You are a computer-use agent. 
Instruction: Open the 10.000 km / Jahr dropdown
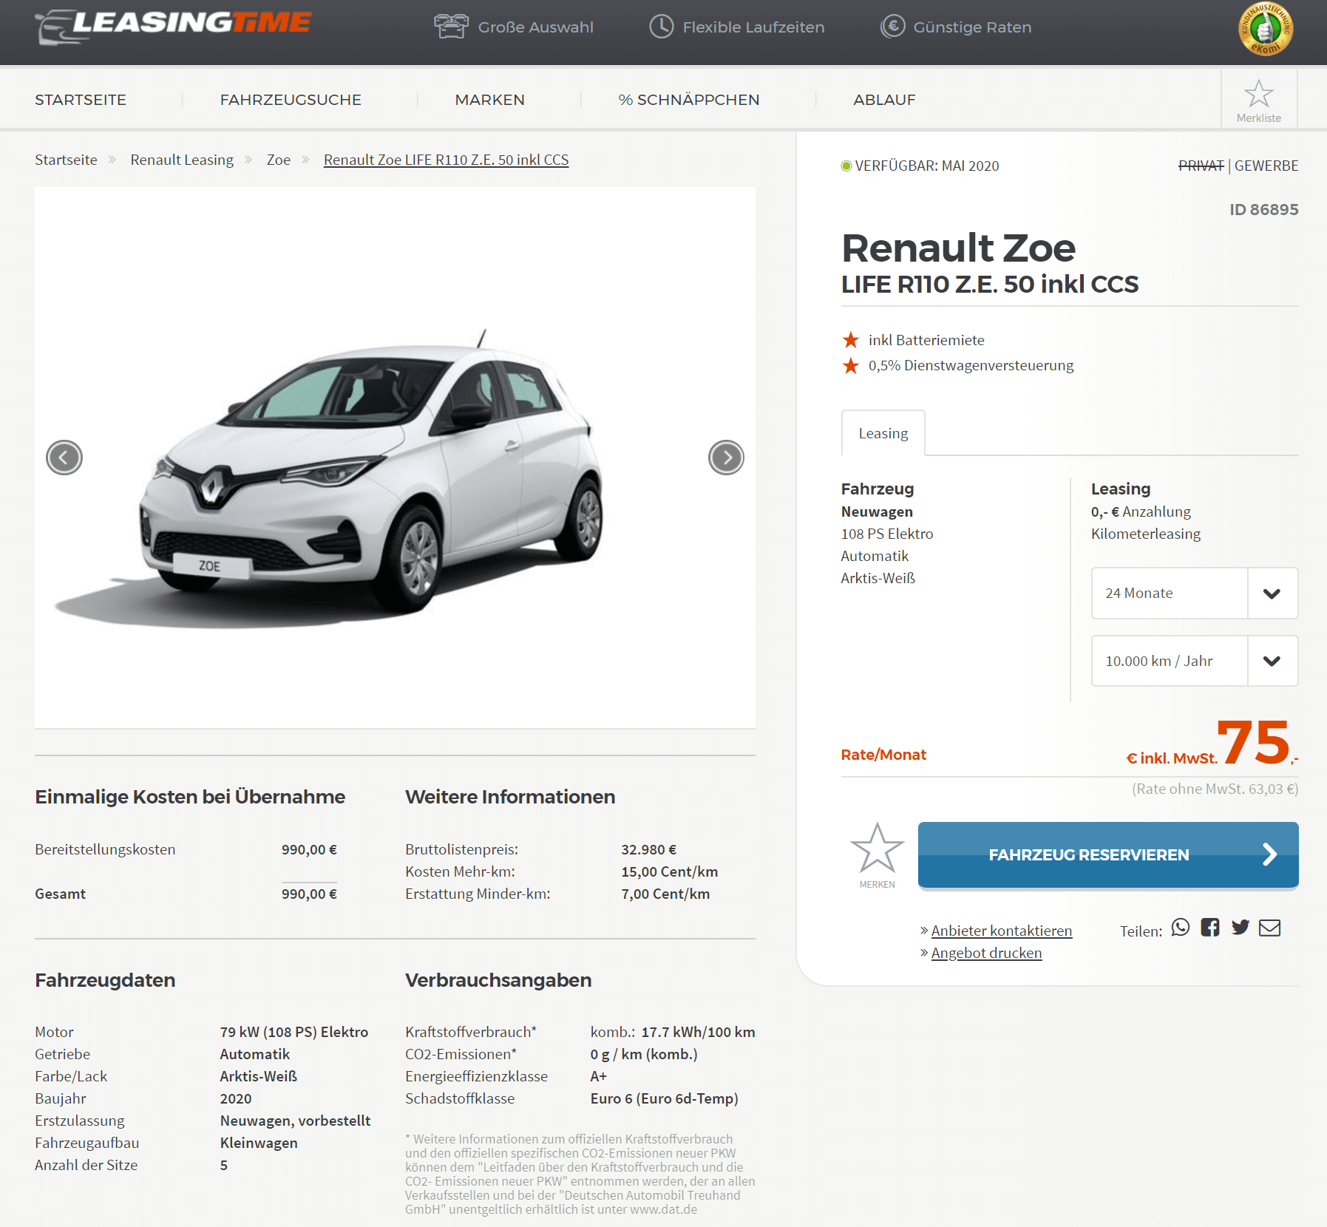click(x=1195, y=661)
